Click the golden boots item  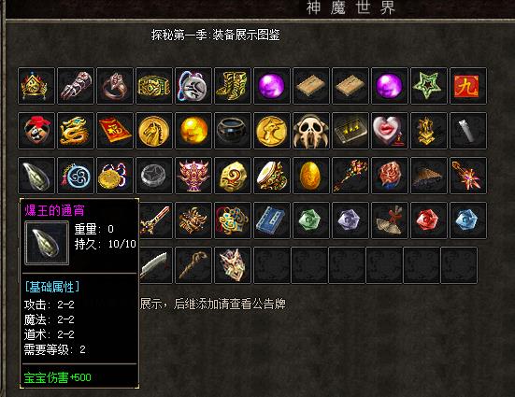click(x=233, y=86)
